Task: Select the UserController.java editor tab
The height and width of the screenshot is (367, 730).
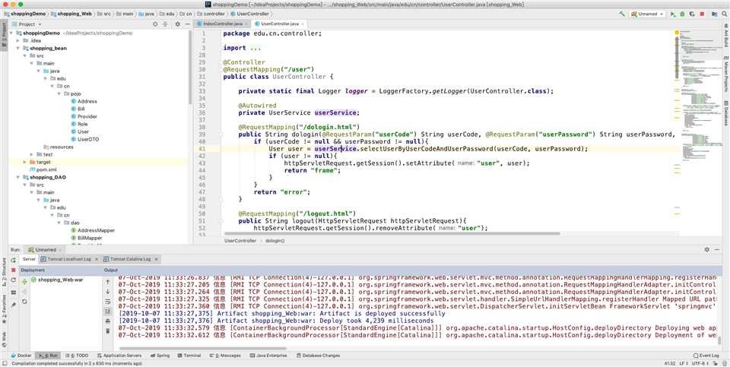Action: pos(280,24)
